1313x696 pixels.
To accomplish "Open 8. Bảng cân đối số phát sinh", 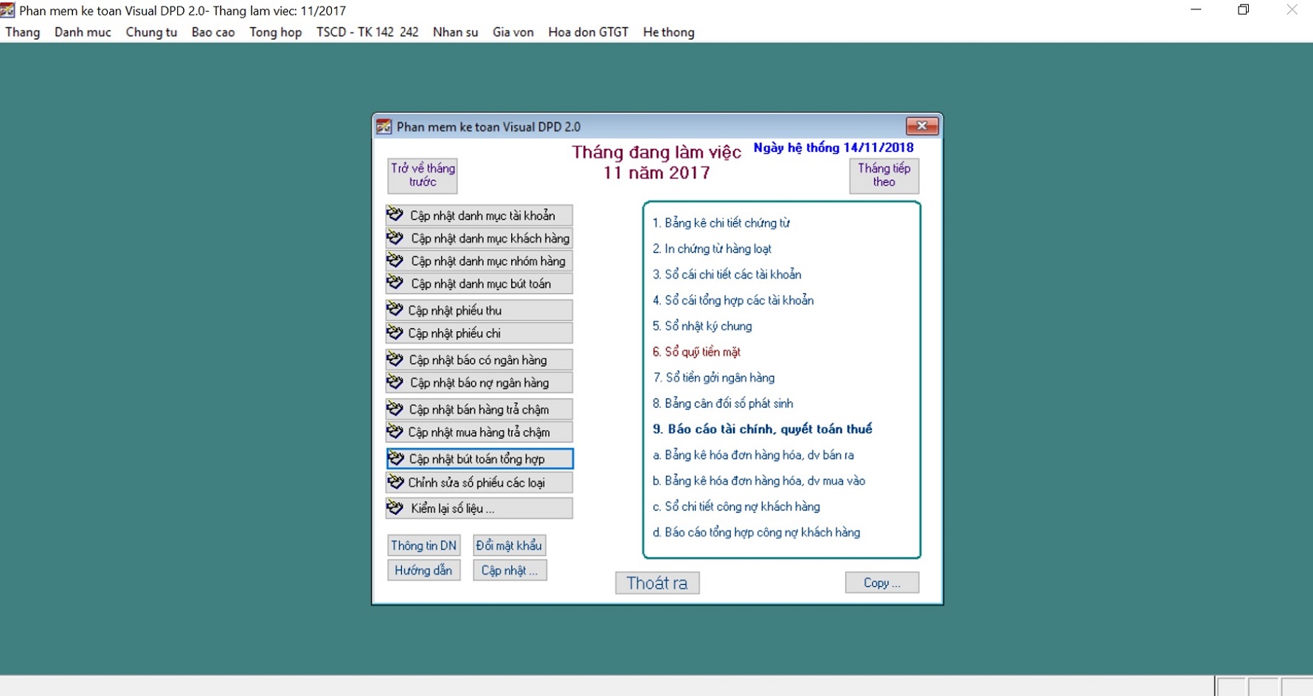I will [723, 403].
